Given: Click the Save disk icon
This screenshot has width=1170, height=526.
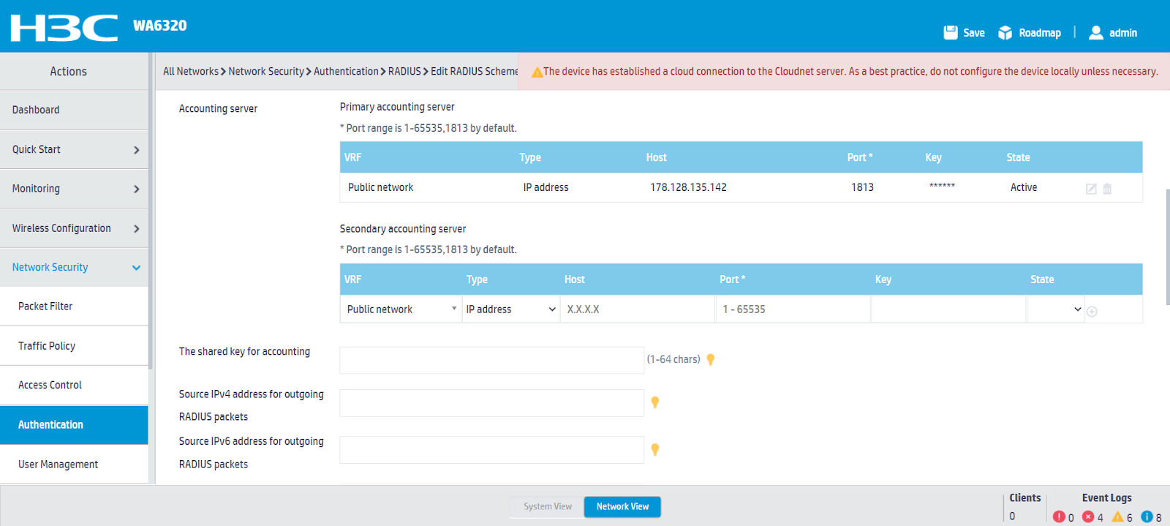Looking at the screenshot, I should pos(951,33).
